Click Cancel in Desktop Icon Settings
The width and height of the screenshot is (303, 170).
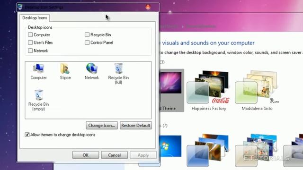click(114, 155)
